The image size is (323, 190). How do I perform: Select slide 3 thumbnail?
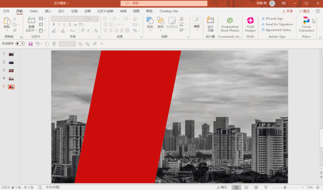point(11,71)
